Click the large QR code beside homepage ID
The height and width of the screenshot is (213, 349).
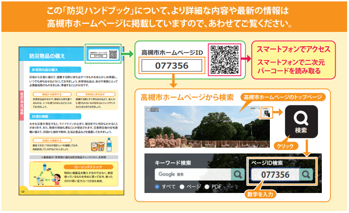(225, 60)
